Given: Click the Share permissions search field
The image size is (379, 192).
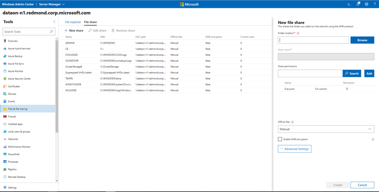Looking at the screenshot, I should [x=310, y=73].
